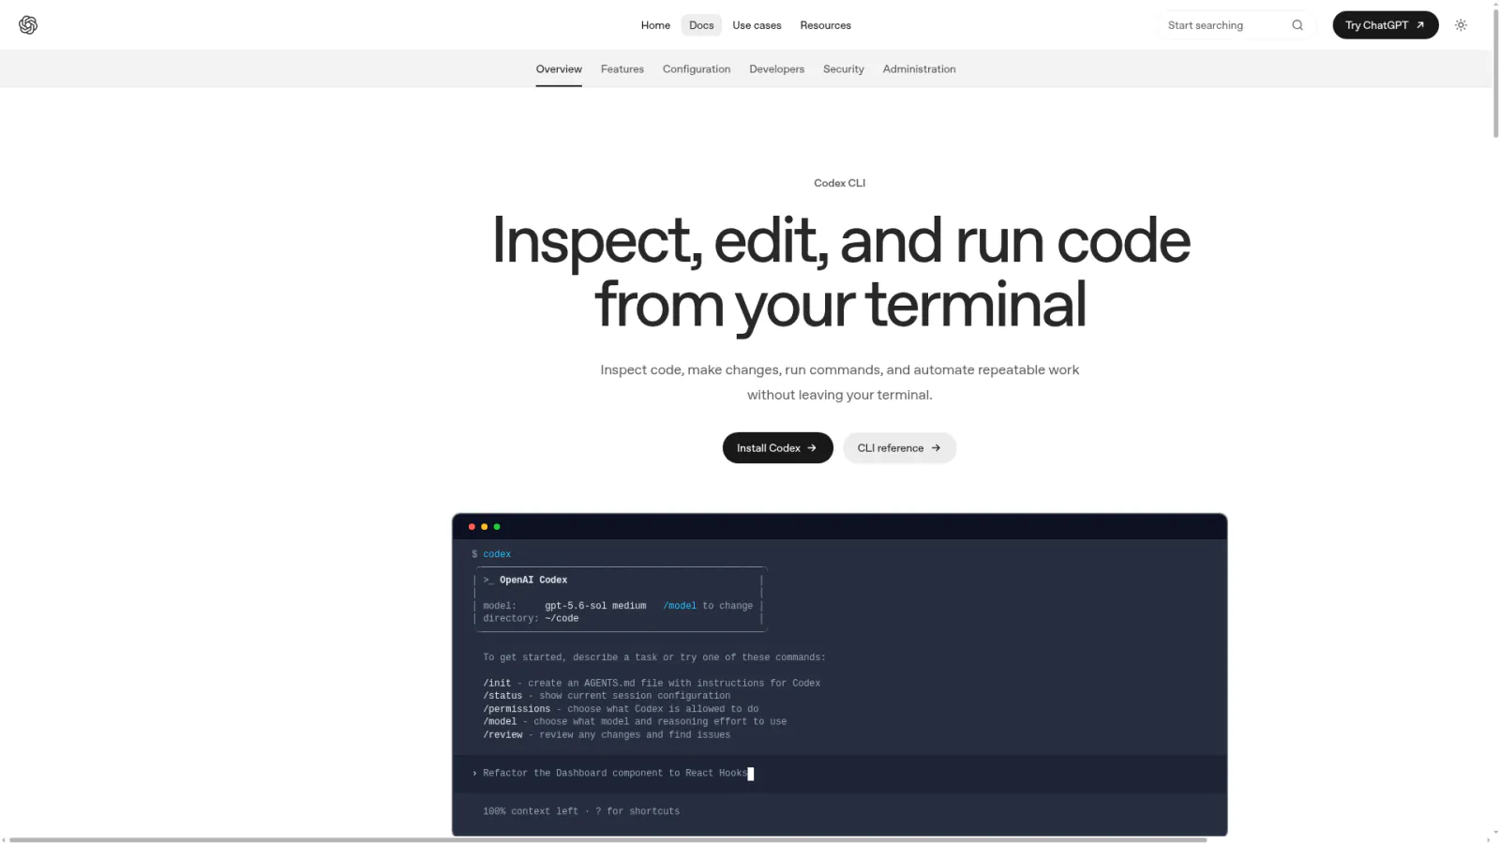Click the /review command line
Viewport: 1500px width, 844px height.
(607, 735)
